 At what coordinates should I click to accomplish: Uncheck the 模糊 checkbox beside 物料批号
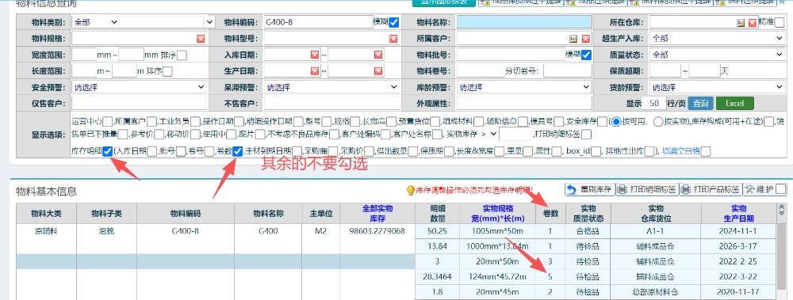point(586,55)
